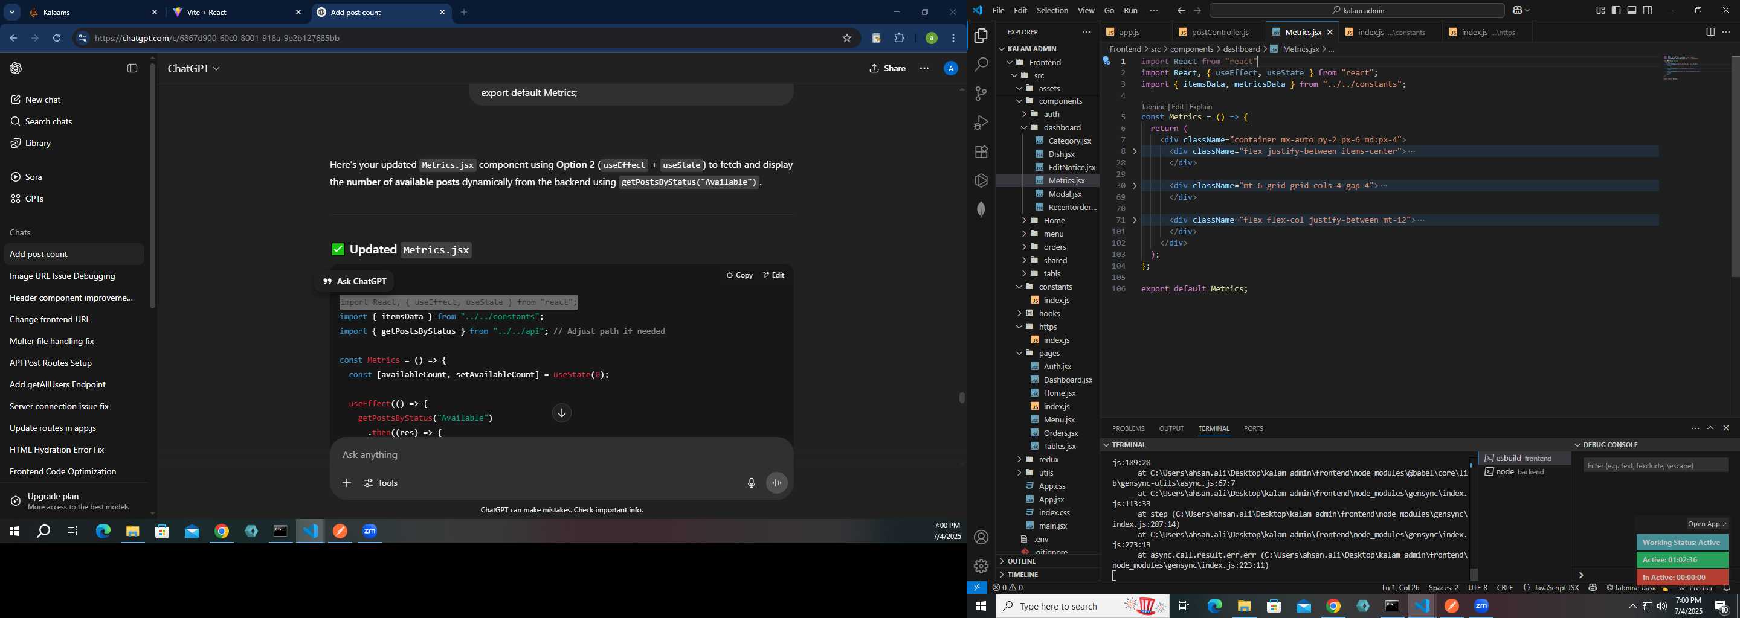Click scroll-to-bottom arrow in ChatGPT
1740x618 pixels.
tap(561, 413)
